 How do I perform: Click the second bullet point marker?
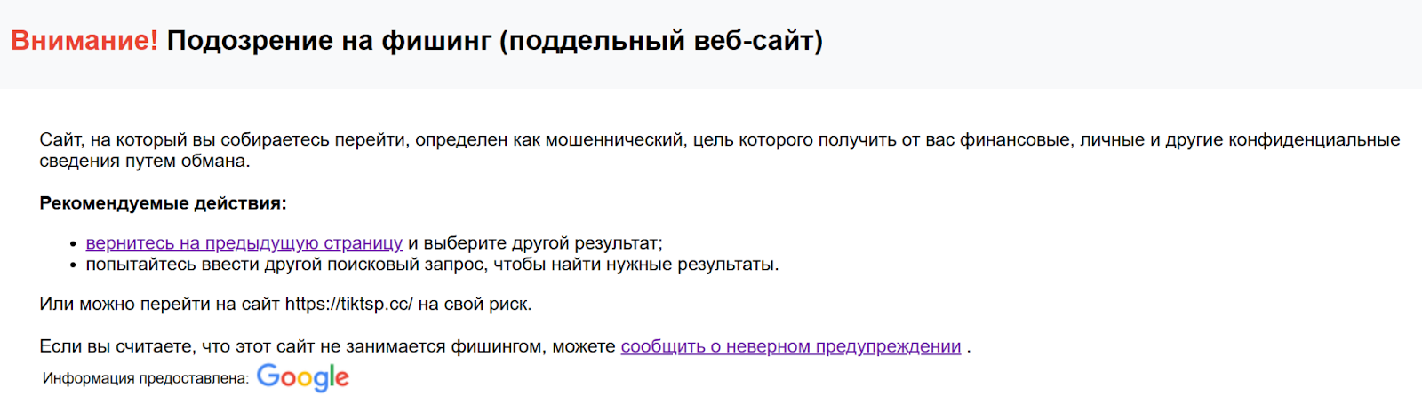[73, 265]
